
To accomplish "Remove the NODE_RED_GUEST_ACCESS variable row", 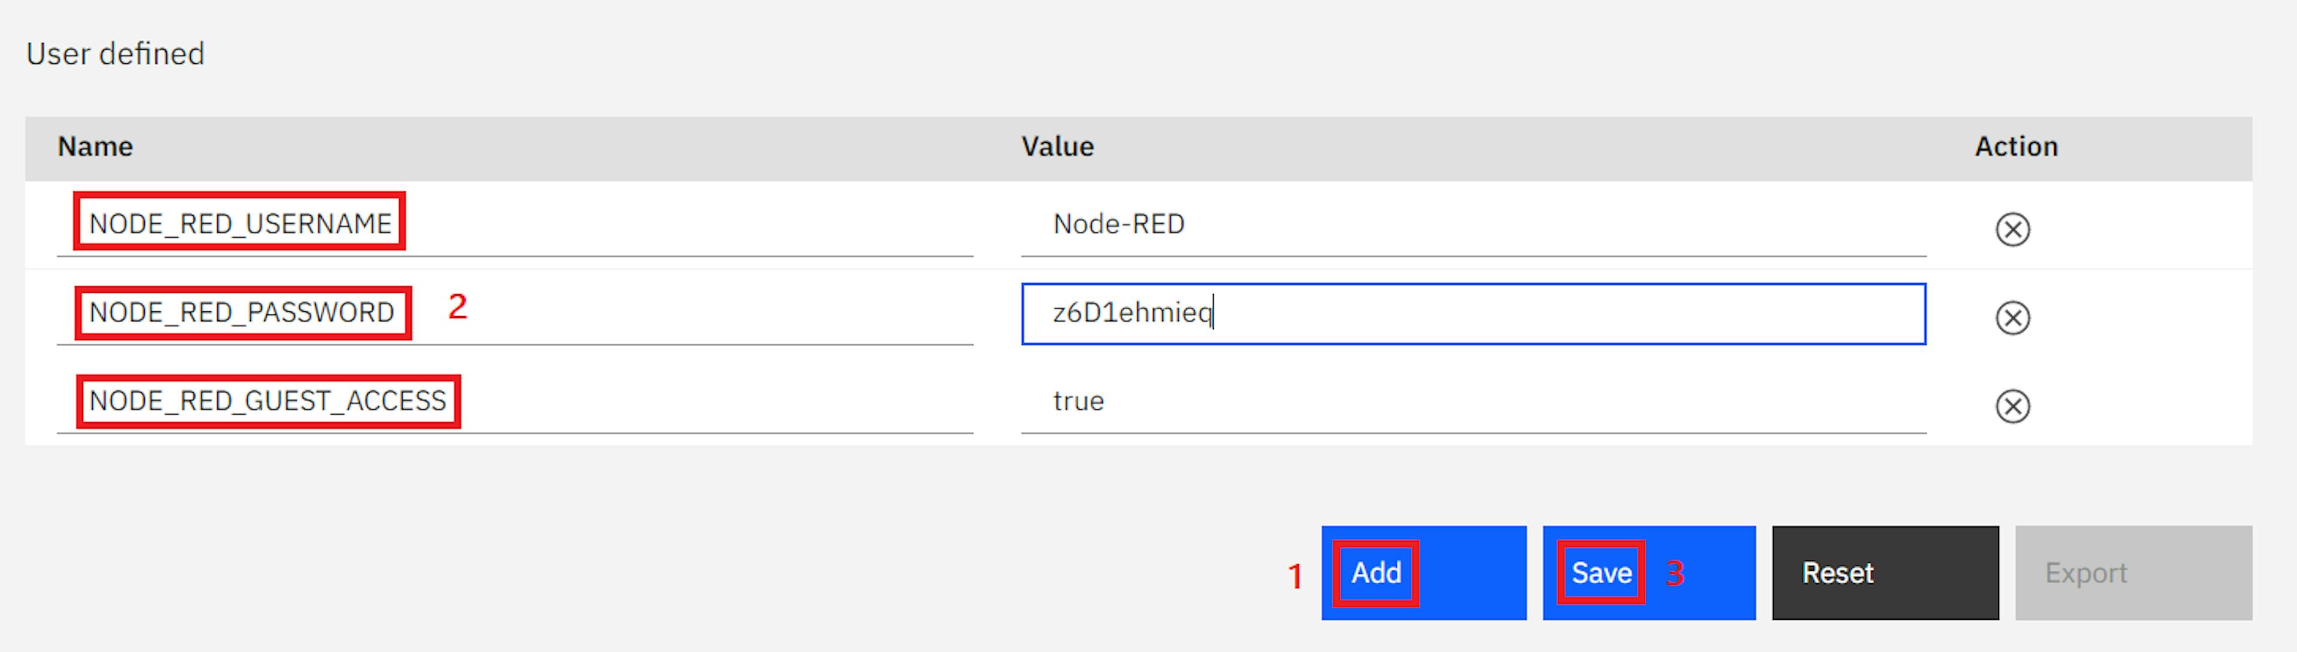I will tap(2012, 405).
